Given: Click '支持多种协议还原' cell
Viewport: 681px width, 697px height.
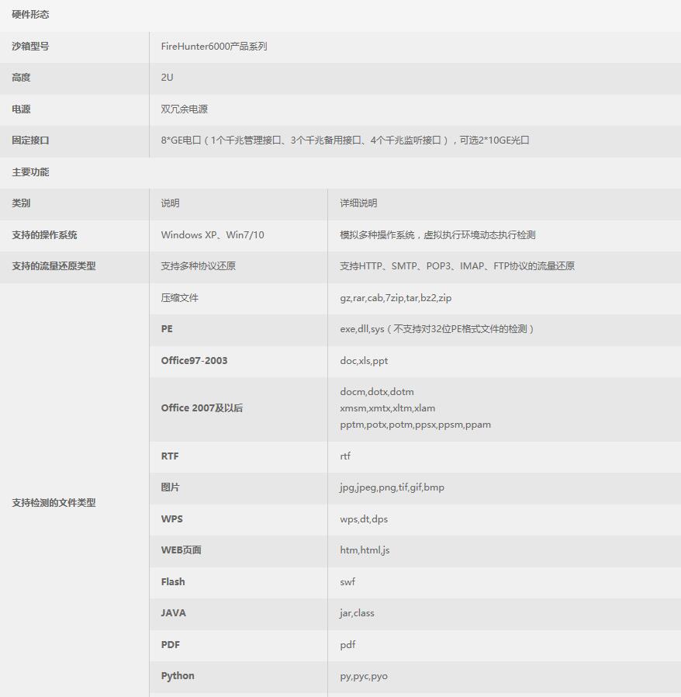Looking at the screenshot, I should coord(198,265).
